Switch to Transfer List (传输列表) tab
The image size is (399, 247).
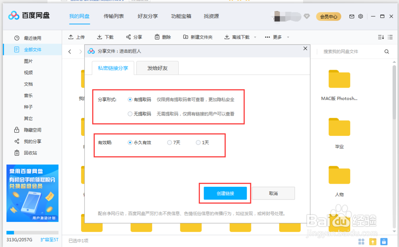pos(113,16)
